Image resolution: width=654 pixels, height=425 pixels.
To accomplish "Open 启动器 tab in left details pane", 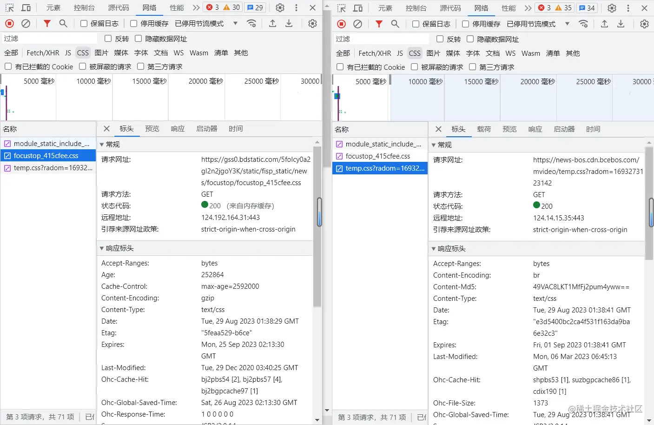I will pos(207,129).
